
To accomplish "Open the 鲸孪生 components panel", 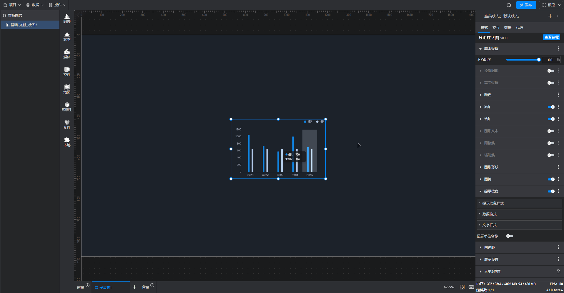I will [67, 107].
